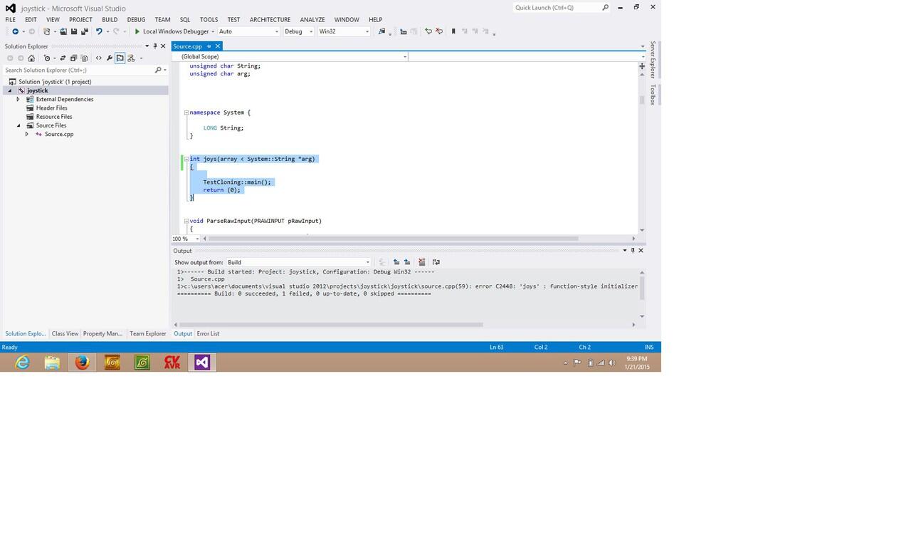This screenshot has width=911, height=557.
Task: Toggle auto-hide pin on Output panel
Action: 633,251
